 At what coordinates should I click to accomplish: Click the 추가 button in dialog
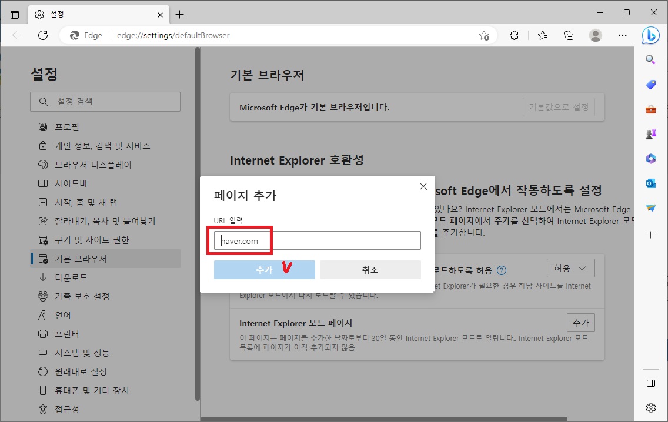pyautogui.click(x=265, y=270)
